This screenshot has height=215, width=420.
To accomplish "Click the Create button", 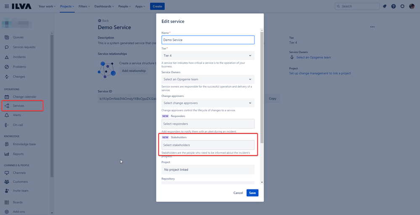I will click(157, 6).
